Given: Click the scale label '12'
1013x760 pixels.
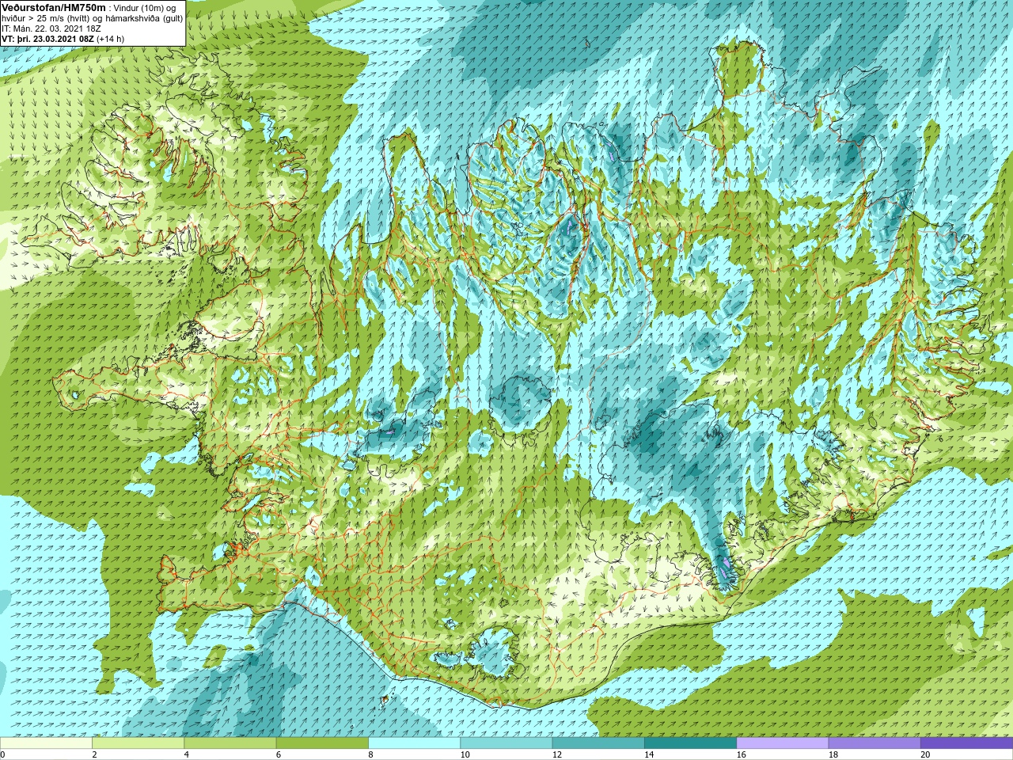Looking at the screenshot, I should click(x=557, y=754).
